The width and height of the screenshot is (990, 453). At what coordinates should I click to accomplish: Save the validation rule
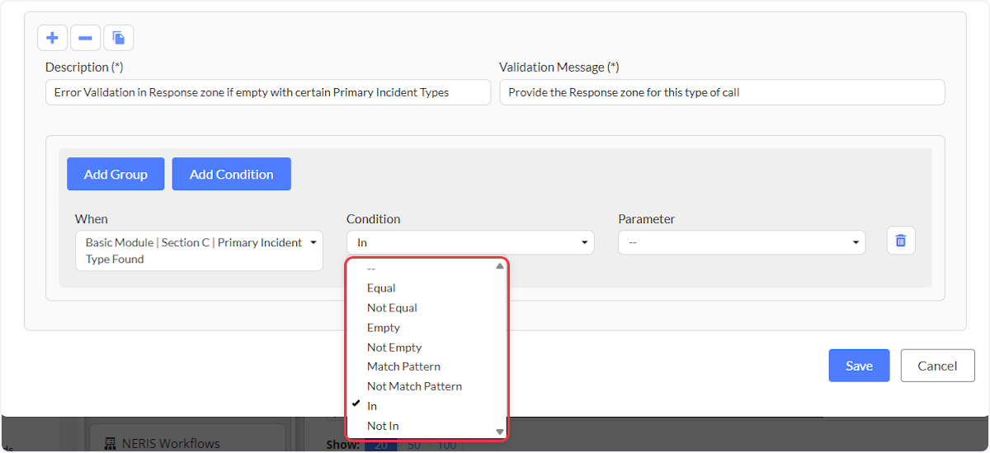[859, 366]
